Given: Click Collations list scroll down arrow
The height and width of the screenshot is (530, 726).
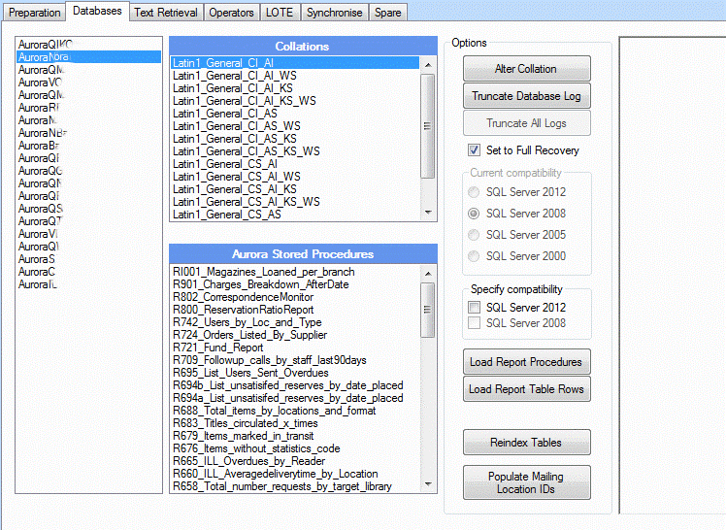Looking at the screenshot, I should [x=428, y=213].
